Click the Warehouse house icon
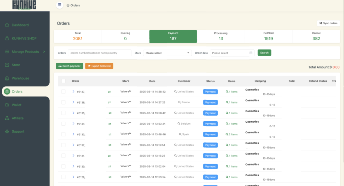344x186 pixels. pyautogui.click(x=7, y=78)
